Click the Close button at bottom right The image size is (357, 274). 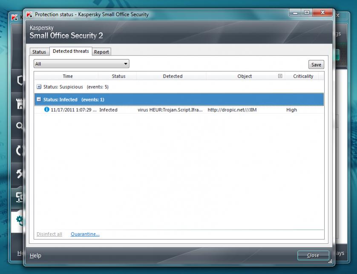pyautogui.click(x=313, y=256)
